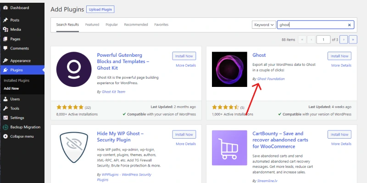Image resolution: width=367 pixels, height=183 pixels.
Task: Click the Plugins plug icon
Action: [x=6, y=70]
